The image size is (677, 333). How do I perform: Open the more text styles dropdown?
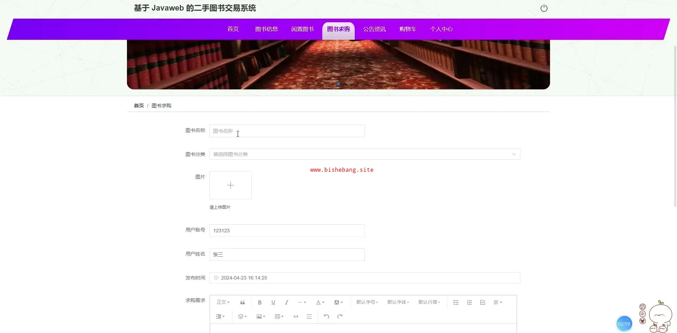pyautogui.click(x=302, y=302)
